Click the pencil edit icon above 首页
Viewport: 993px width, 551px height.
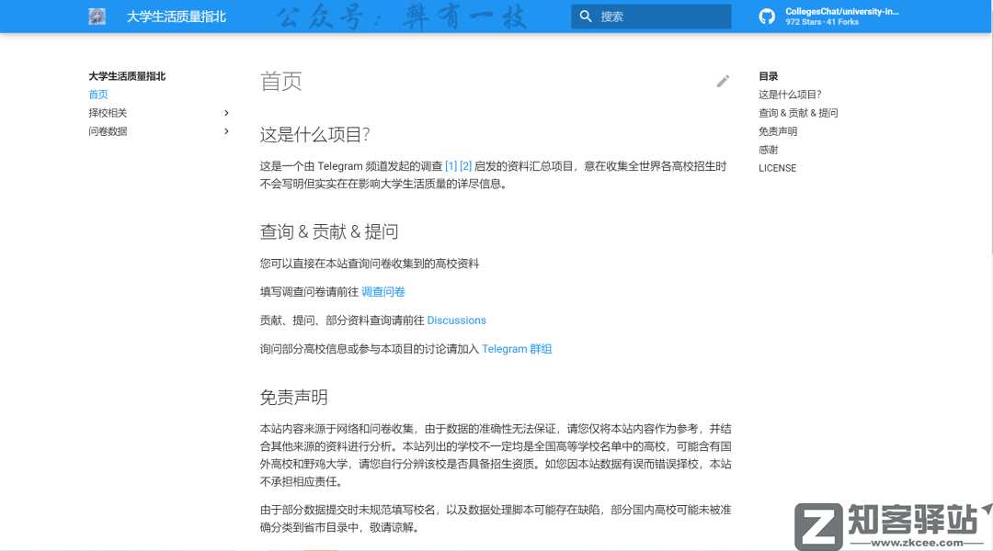(723, 81)
